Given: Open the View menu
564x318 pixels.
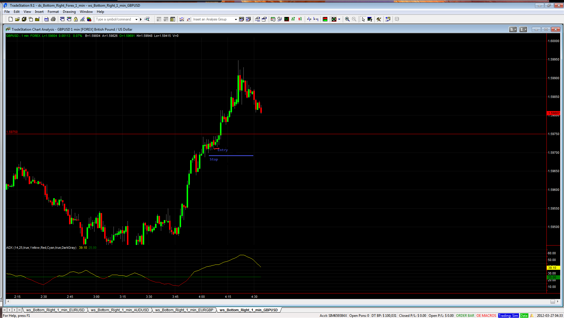Looking at the screenshot, I should 27,12.
